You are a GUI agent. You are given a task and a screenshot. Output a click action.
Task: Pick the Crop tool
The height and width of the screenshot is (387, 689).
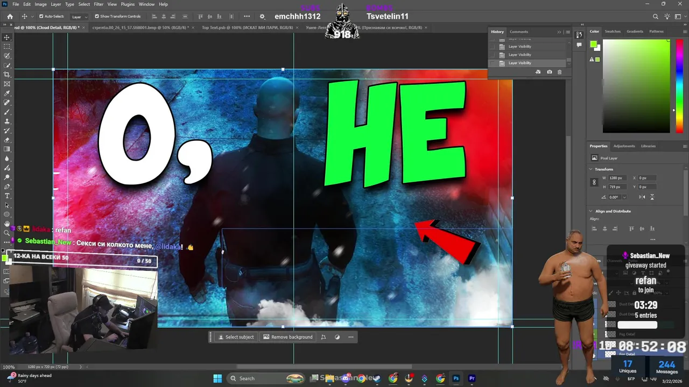(7, 75)
